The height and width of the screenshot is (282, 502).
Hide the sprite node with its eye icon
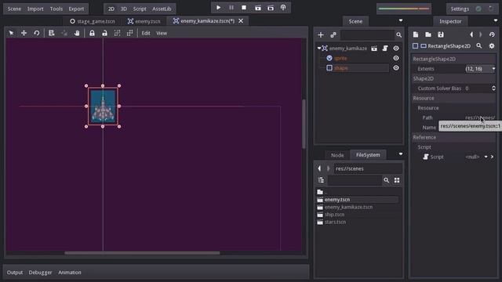click(x=396, y=58)
